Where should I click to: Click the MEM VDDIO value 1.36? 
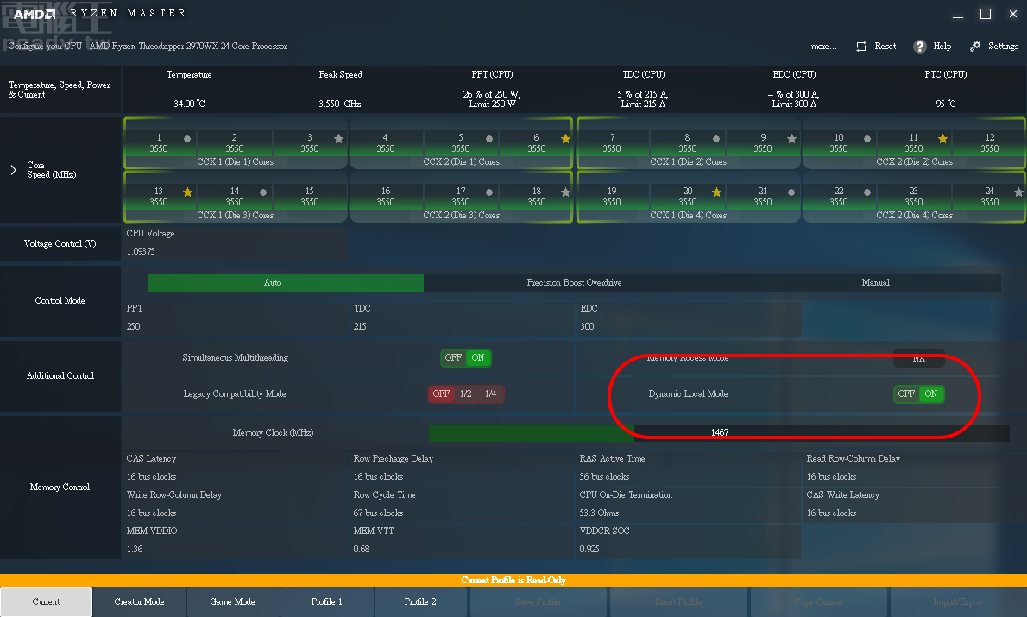point(135,549)
